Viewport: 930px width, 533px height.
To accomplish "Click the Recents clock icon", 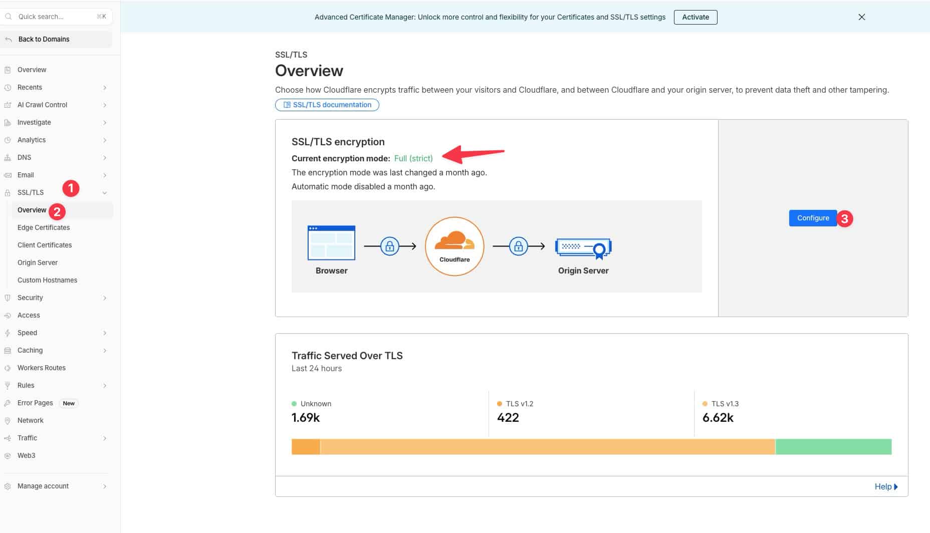I will [x=8, y=87].
